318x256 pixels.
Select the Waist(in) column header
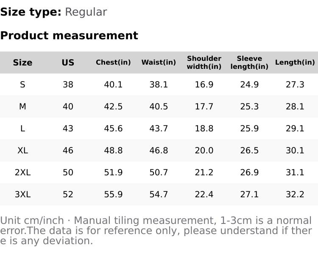(x=159, y=63)
